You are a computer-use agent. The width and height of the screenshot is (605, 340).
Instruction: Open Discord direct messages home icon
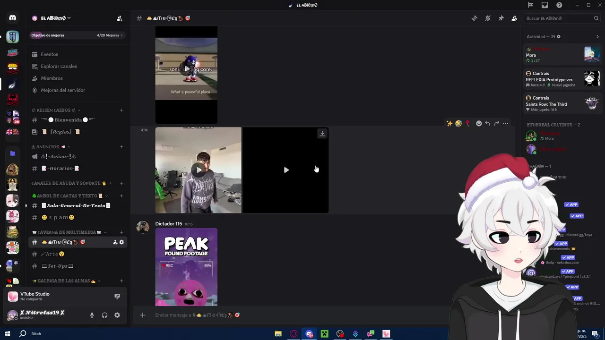tap(12, 18)
